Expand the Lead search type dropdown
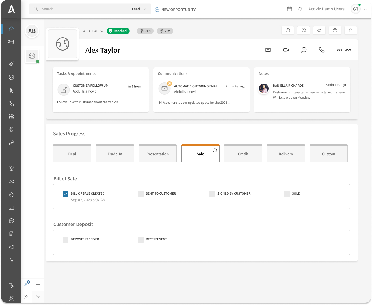 (x=139, y=9)
